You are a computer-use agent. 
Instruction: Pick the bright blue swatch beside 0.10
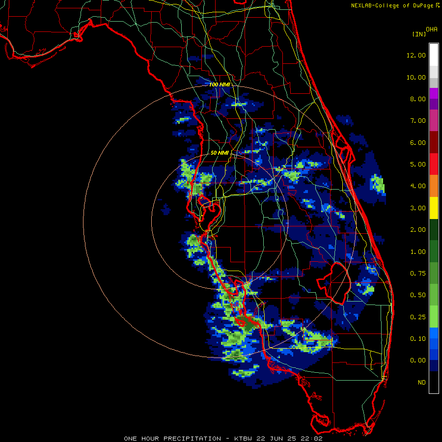(434, 333)
